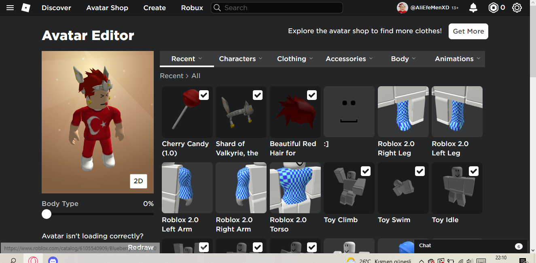
Task: Uncheck the Toy Idle animation checkbox
Action: pos(474,171)
